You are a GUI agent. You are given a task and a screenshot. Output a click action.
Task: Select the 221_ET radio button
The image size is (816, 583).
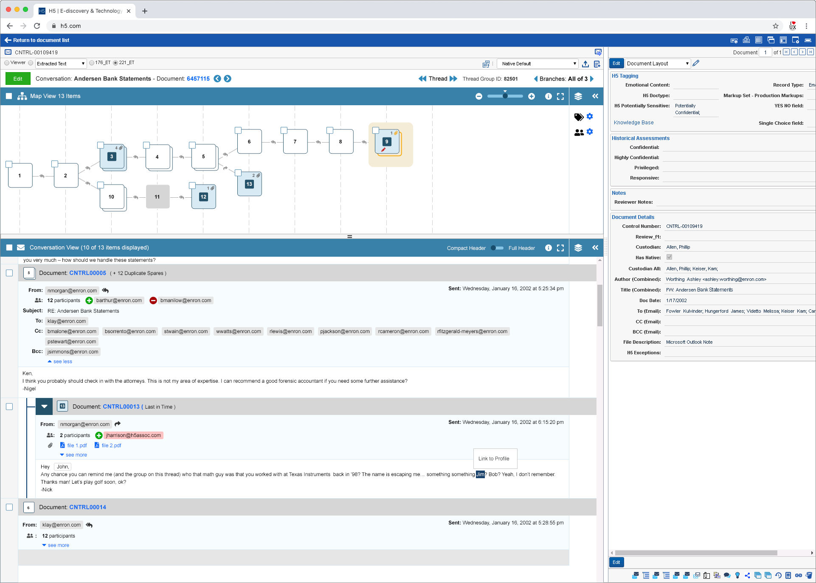[115, 63]
